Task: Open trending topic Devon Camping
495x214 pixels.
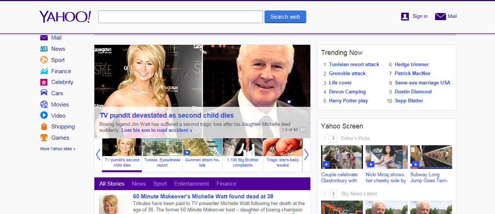Action: (x=347, y=92)
